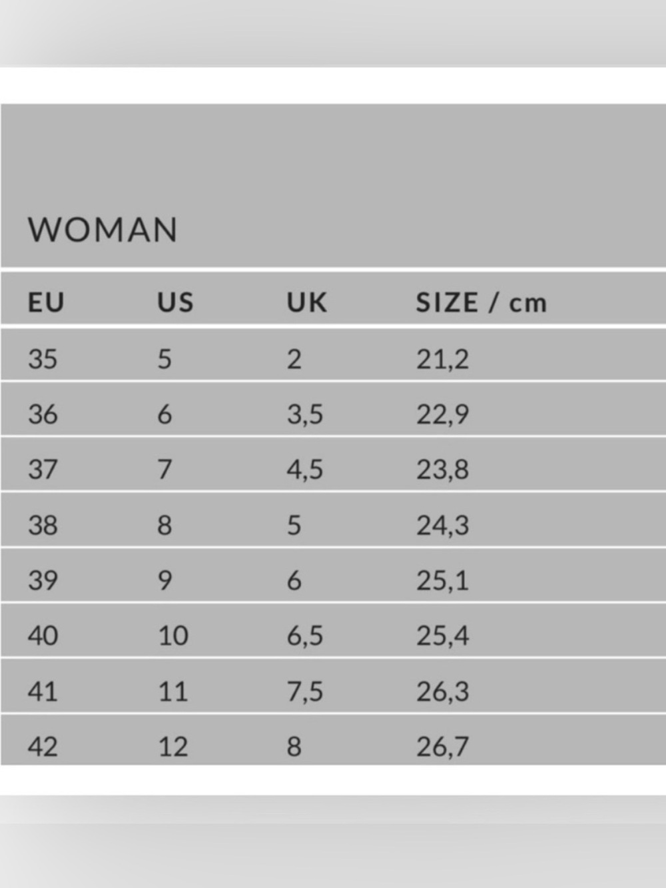Select EU size 35 cell
Viewport: 666px width, 888px height.
tap(43, 359)
